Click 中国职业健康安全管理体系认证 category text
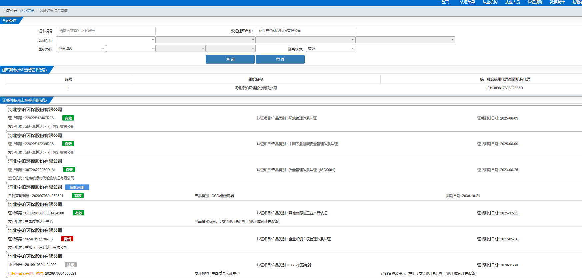582x278 pixels. (x=313, y=144)
